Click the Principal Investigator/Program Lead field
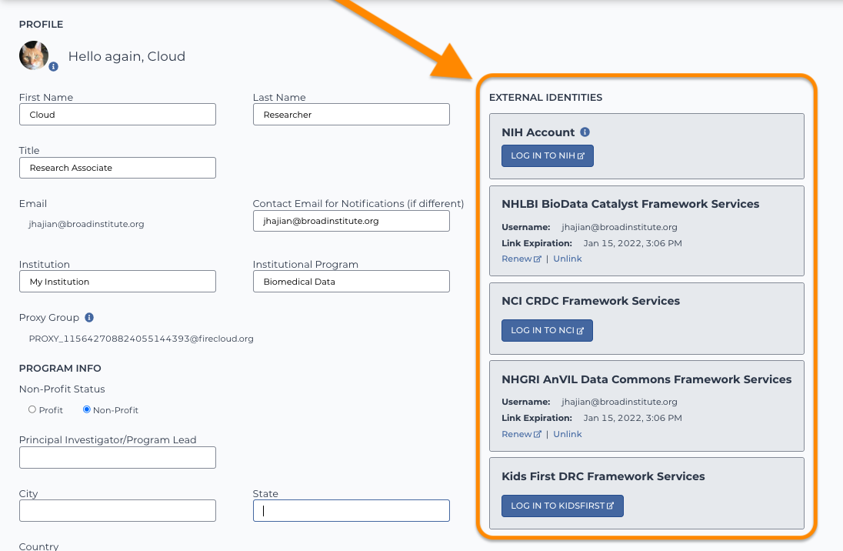 pyautogui.click(x=117, y=457)
